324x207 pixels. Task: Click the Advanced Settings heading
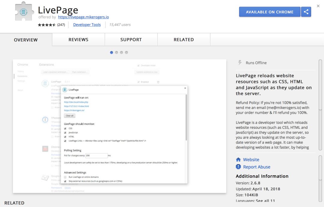pos(75,173)
